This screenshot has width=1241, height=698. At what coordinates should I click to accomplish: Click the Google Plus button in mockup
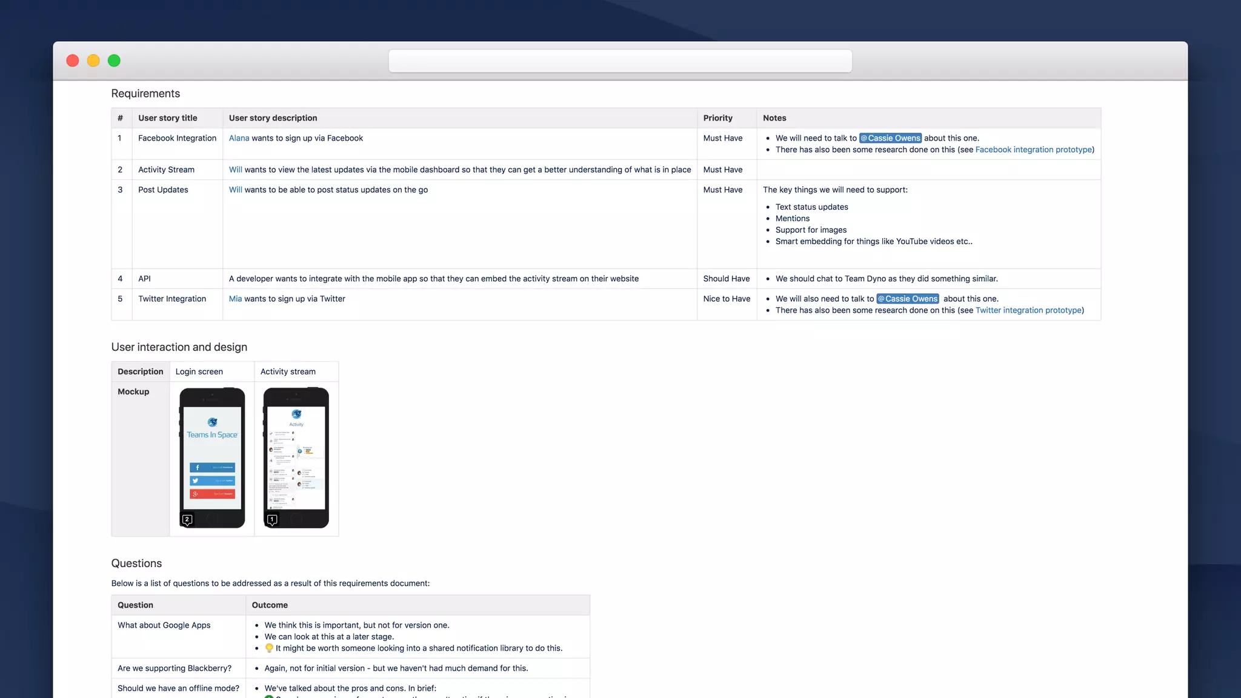(212, 494)
